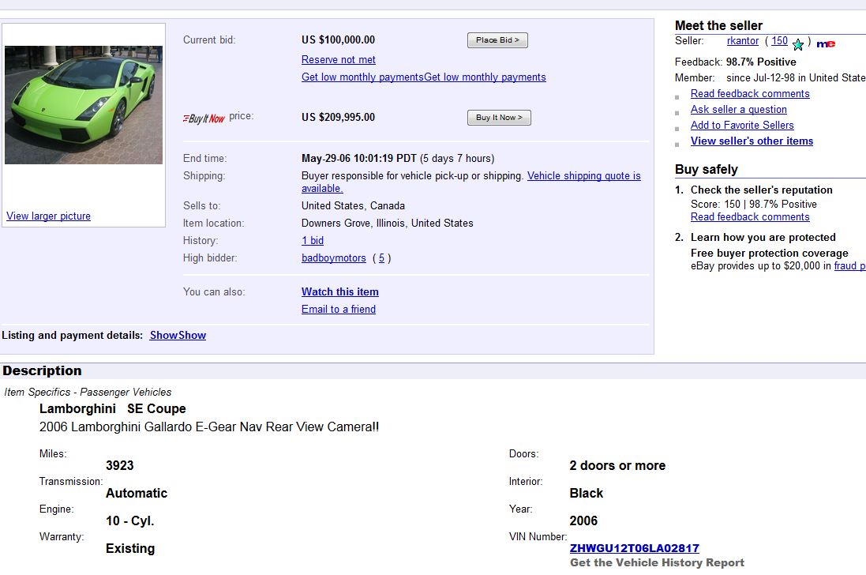
Task: Click Get the Vehicle History Report text
Action: pos(657,563)
